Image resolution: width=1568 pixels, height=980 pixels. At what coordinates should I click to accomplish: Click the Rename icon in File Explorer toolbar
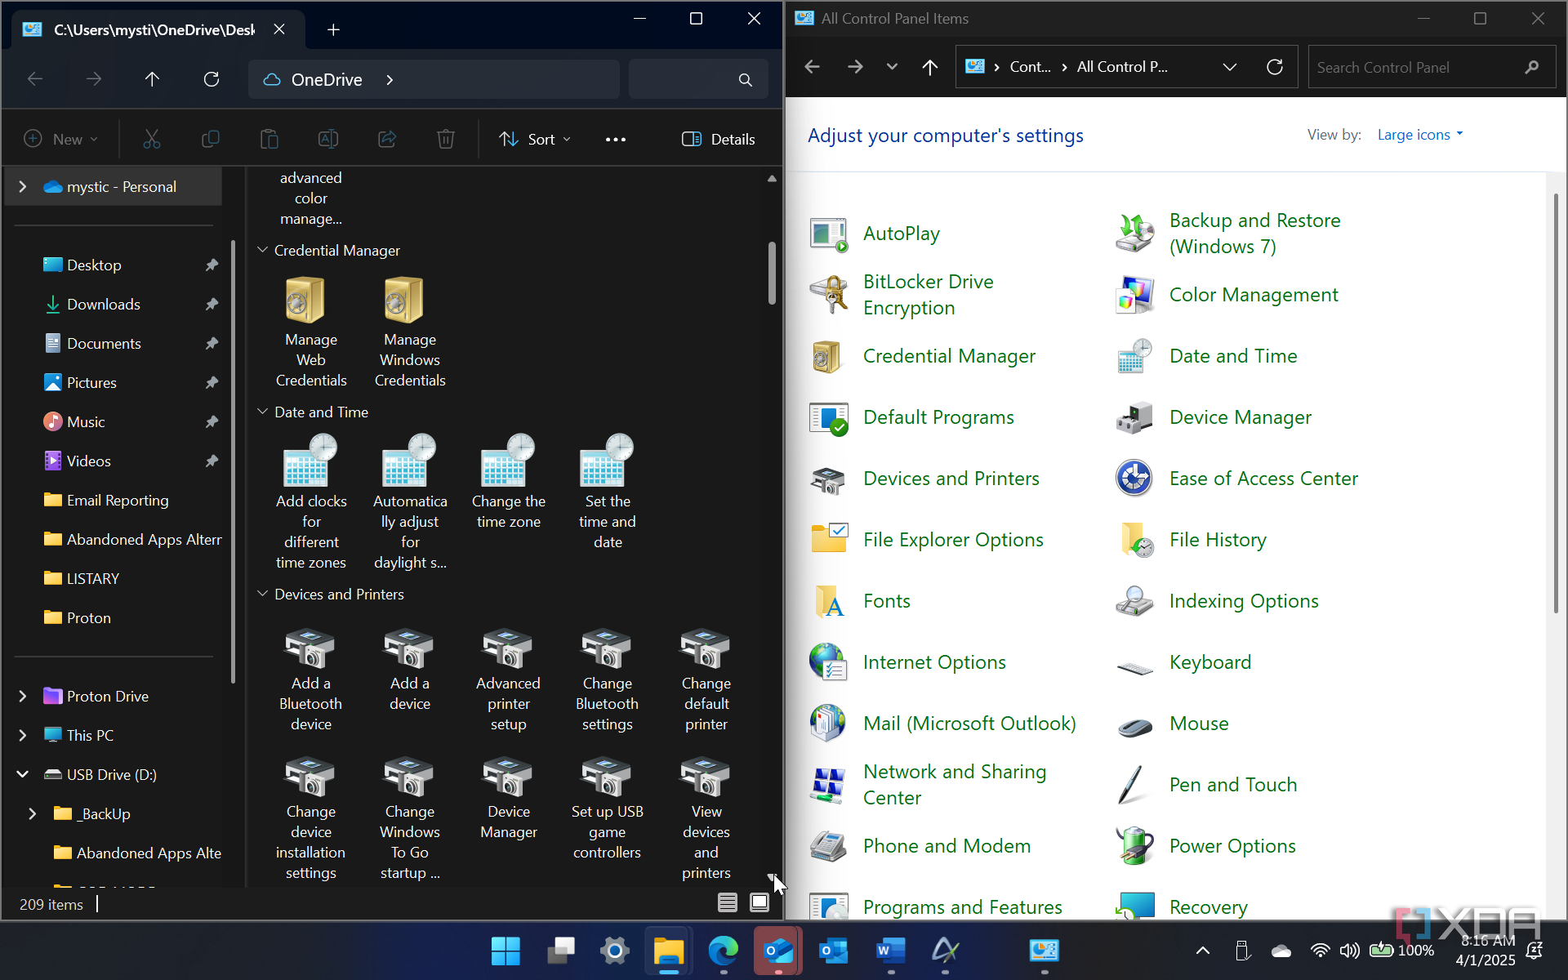[328, 139]
